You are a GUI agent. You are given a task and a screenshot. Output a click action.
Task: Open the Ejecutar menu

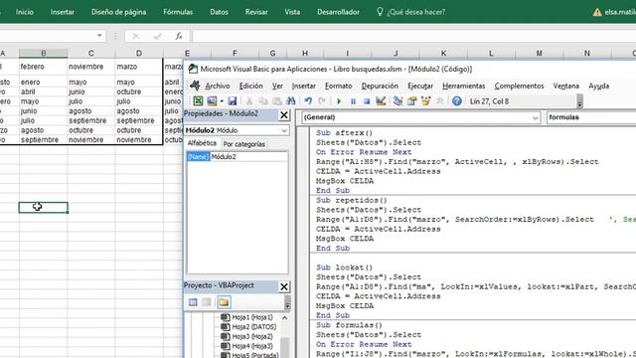click(420, 87)
